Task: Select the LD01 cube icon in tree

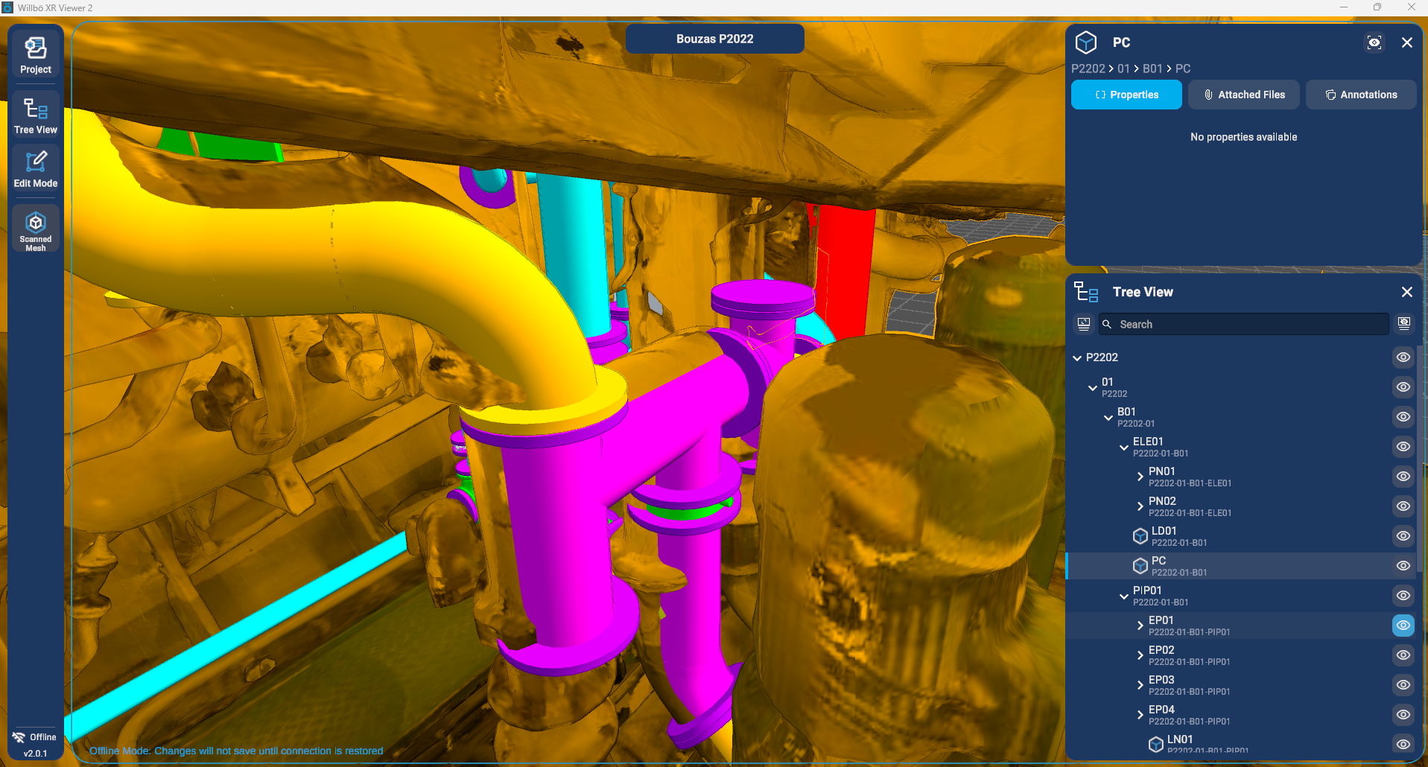Action: [1140, 536]
